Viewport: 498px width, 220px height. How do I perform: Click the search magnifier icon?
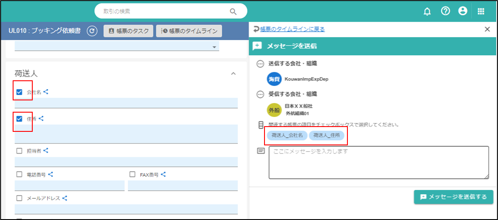(233, 11)
